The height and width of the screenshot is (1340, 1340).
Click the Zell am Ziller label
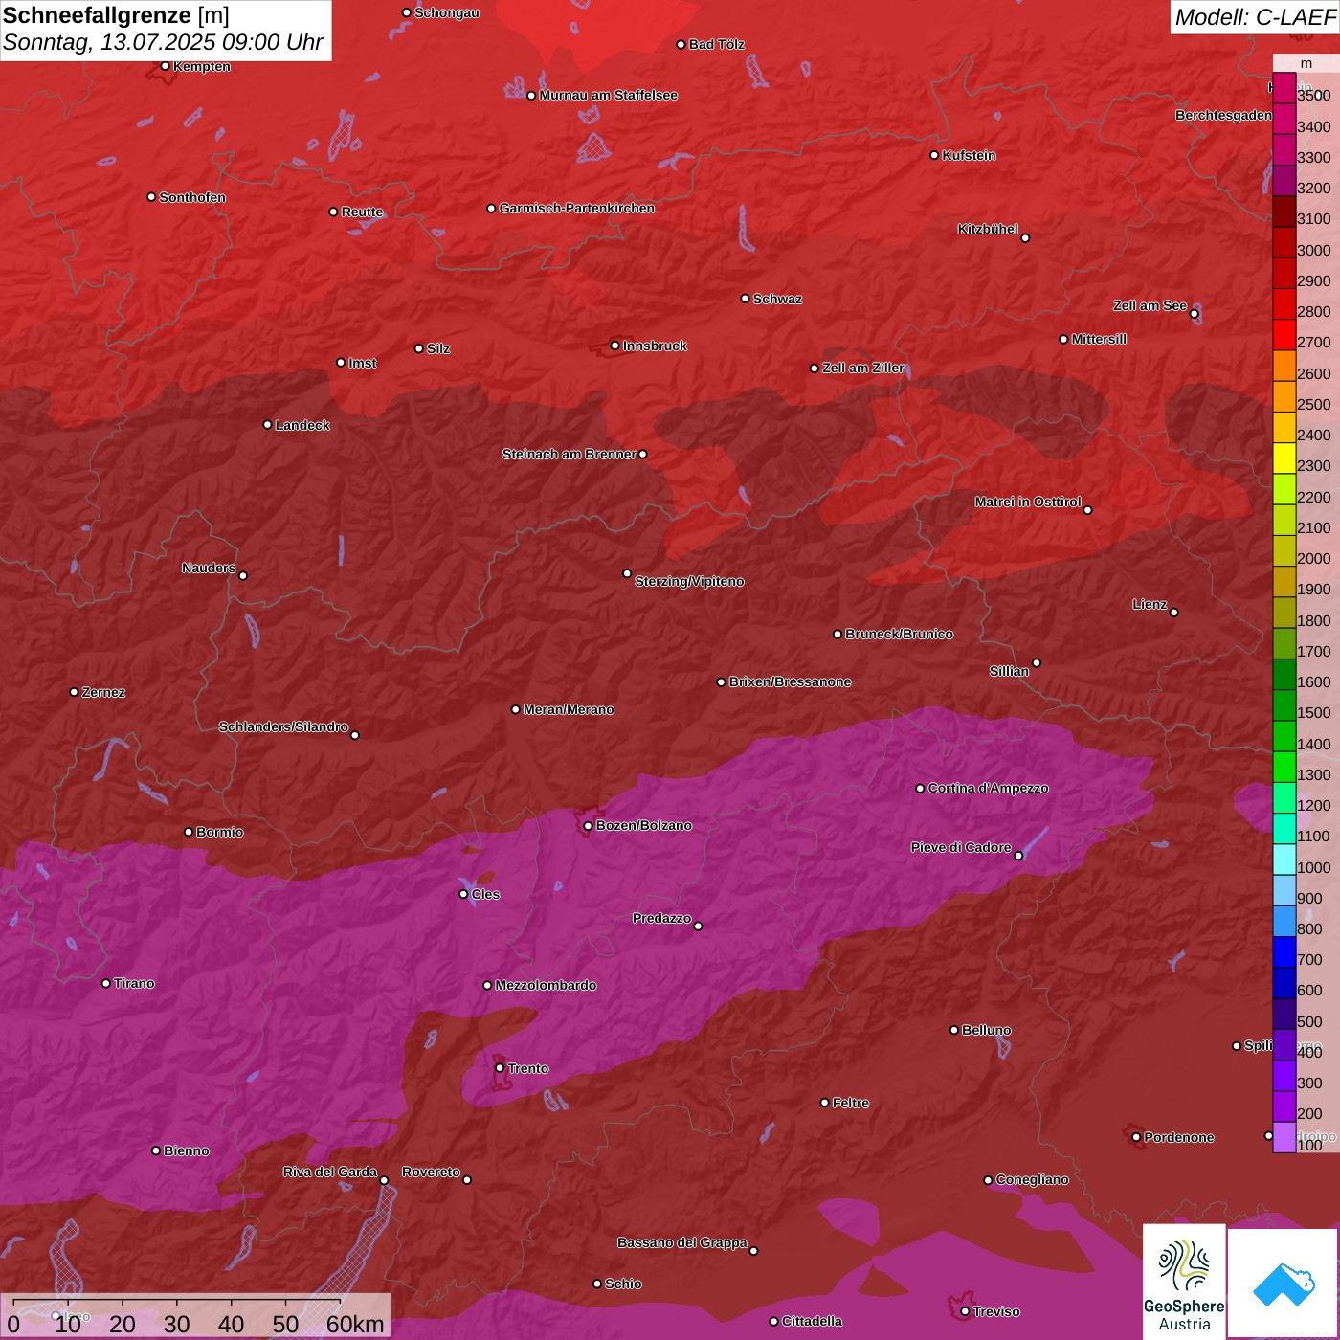[x=862, y=368]
